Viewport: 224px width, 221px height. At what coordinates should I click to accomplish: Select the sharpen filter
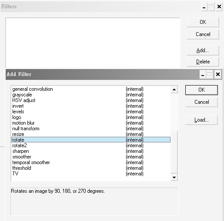[91, 151]
